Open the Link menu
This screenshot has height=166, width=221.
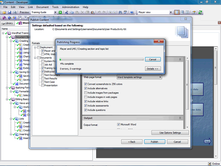[x=30, y=7]
